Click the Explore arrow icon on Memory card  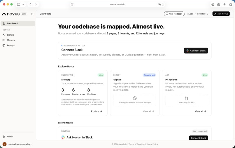101,111
